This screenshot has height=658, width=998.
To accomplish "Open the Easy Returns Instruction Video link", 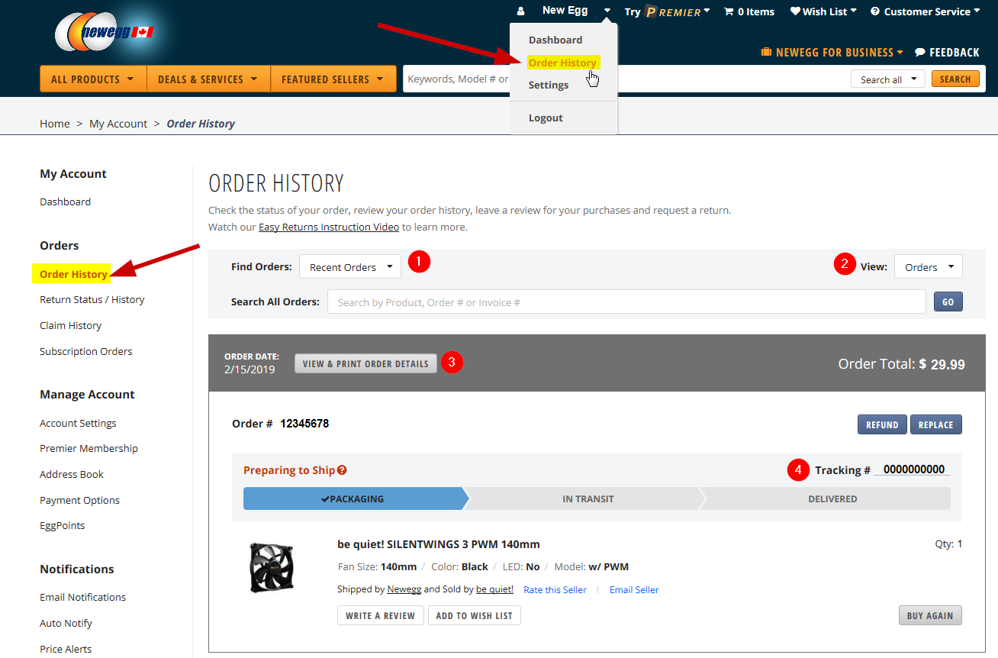I will (329, 227).
